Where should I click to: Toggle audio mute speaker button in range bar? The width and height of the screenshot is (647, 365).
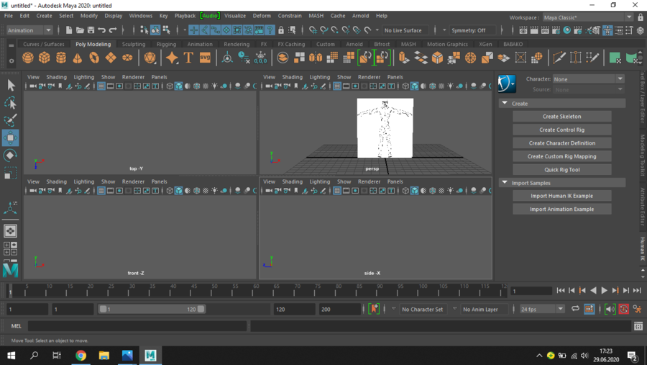click(610, 309)
